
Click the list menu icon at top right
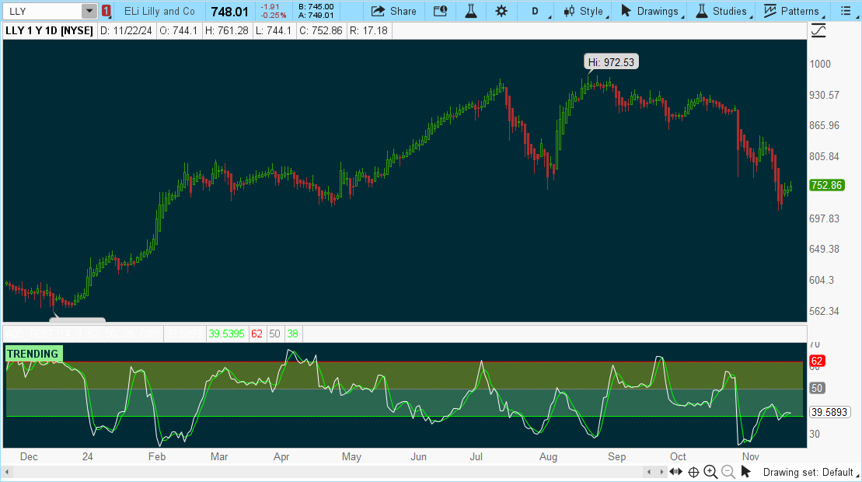(846, 11)
